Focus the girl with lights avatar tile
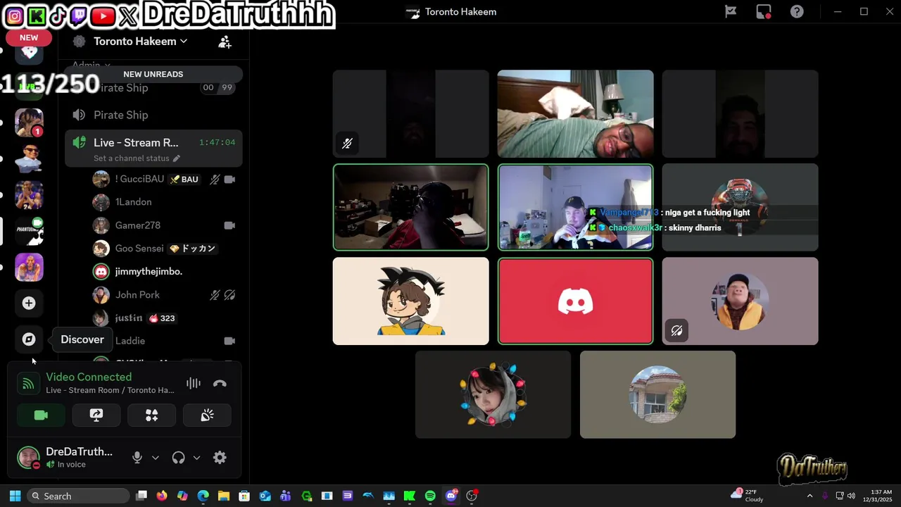This screenshot has height=507, width=901. pyautogui.click(x=493, y=394)
